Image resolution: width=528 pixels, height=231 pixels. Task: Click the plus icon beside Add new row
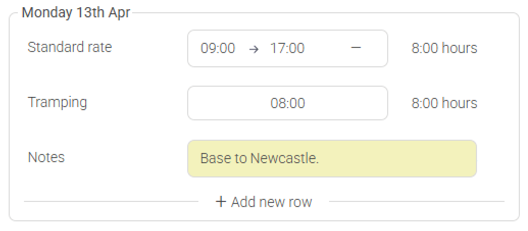[221, 201]
